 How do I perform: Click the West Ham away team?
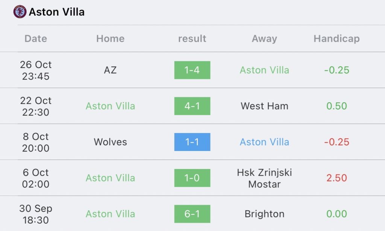[x=264, y=106]
